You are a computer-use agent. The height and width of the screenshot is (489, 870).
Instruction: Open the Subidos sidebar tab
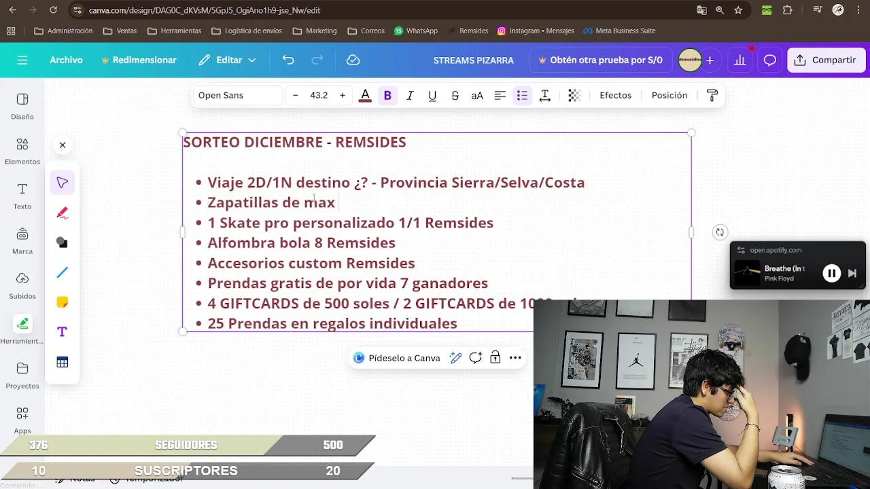22,285
